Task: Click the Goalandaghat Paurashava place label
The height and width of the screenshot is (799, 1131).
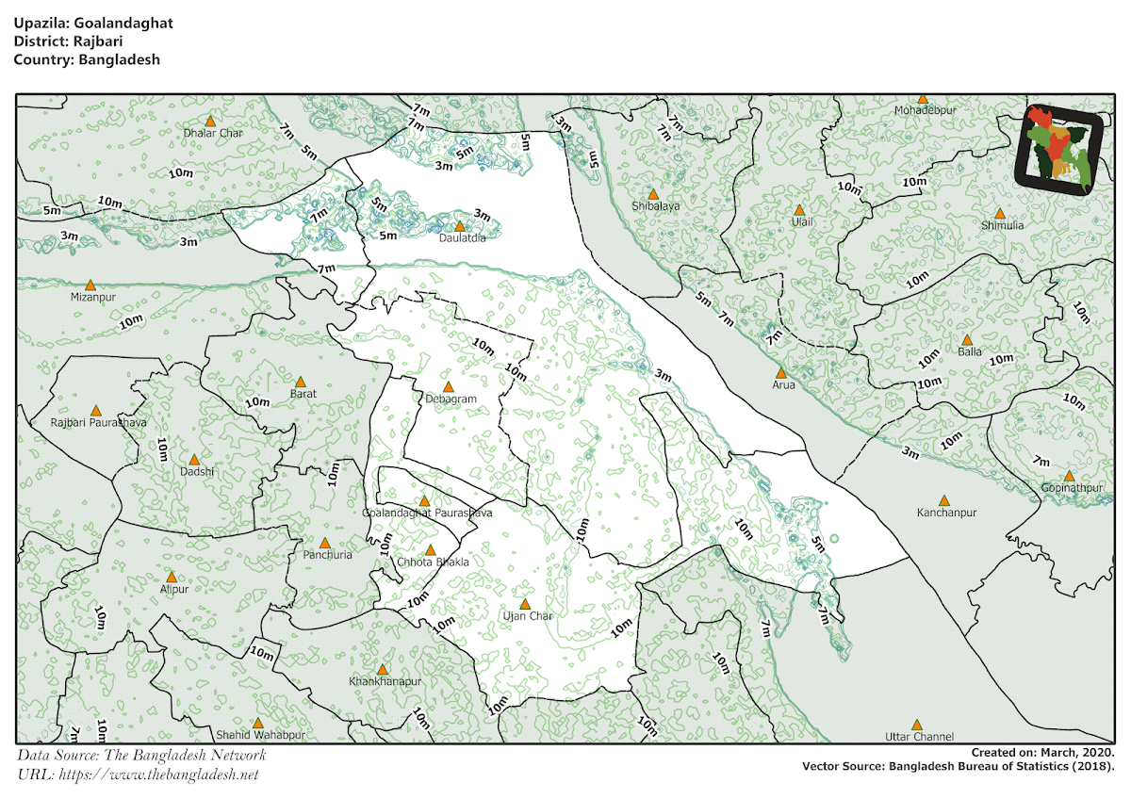Action: point(428,514)
